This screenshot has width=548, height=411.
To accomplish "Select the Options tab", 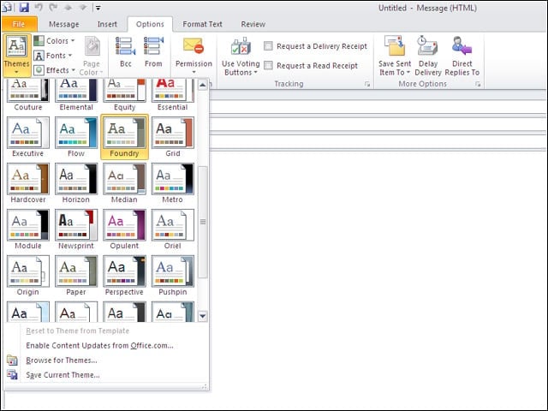I will click(150, 24).
